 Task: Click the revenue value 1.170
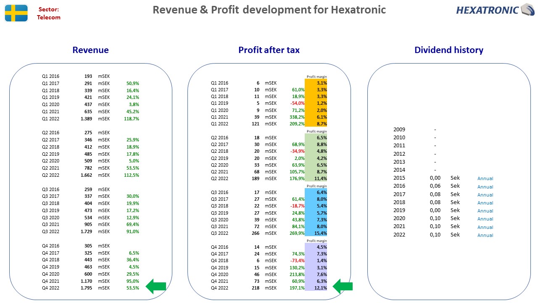click(86, 281)
